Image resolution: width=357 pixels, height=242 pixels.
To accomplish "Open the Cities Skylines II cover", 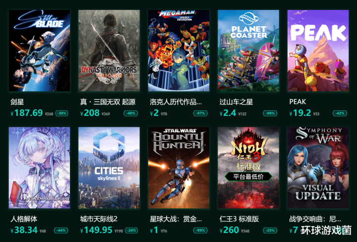I will click(109, 168).
